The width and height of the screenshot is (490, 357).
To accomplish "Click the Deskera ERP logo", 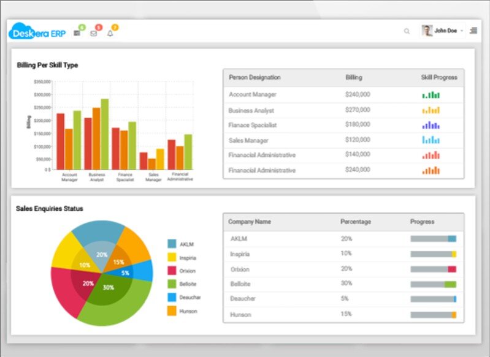I will [x=37, y=32].
